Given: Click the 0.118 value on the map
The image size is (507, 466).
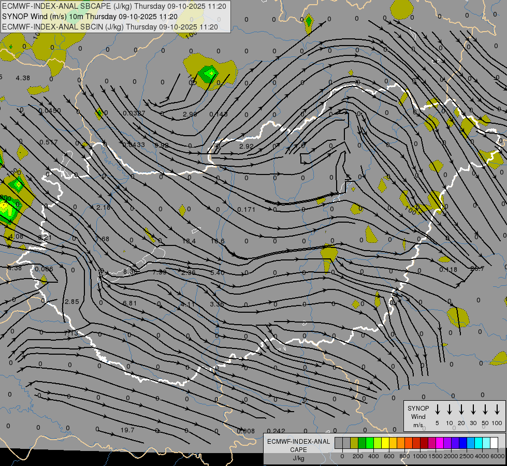Looking at the screenshot, I should tap(448, 269).
